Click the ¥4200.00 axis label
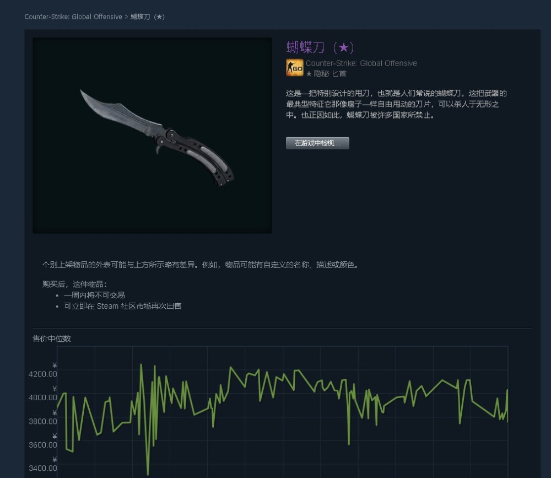Image resolution: width=551 pixels, height=478 pixels. (x=43, y=370)
